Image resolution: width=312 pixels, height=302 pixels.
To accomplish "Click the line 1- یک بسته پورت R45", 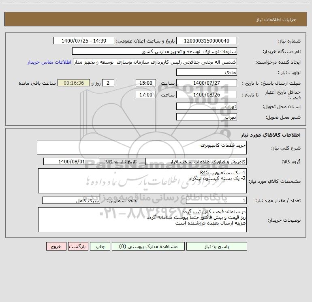I will pyautogui.click(x=223, y=173).
